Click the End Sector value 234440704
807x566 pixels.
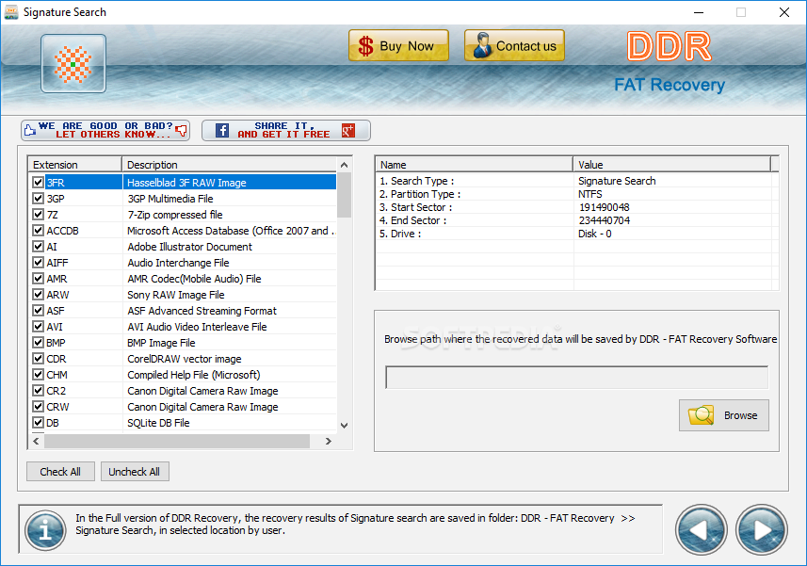point(605,220)
